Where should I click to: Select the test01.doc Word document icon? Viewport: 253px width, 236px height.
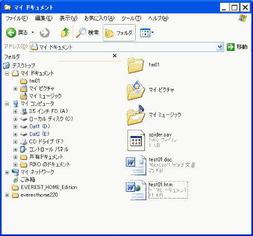point(136,165)
